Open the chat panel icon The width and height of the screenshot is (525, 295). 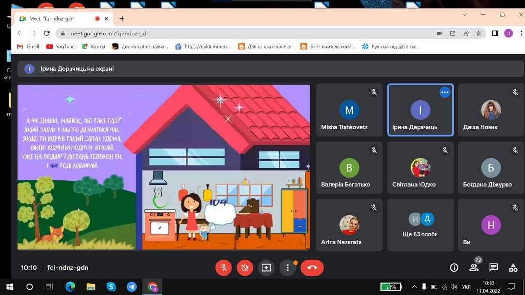coord(493,267)
